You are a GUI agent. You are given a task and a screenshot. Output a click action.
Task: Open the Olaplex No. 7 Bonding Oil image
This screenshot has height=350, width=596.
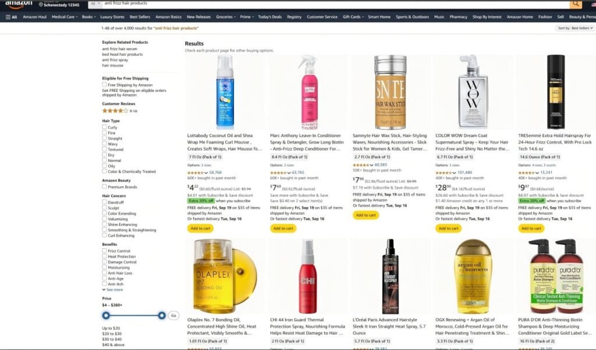(x=225, y=276)
